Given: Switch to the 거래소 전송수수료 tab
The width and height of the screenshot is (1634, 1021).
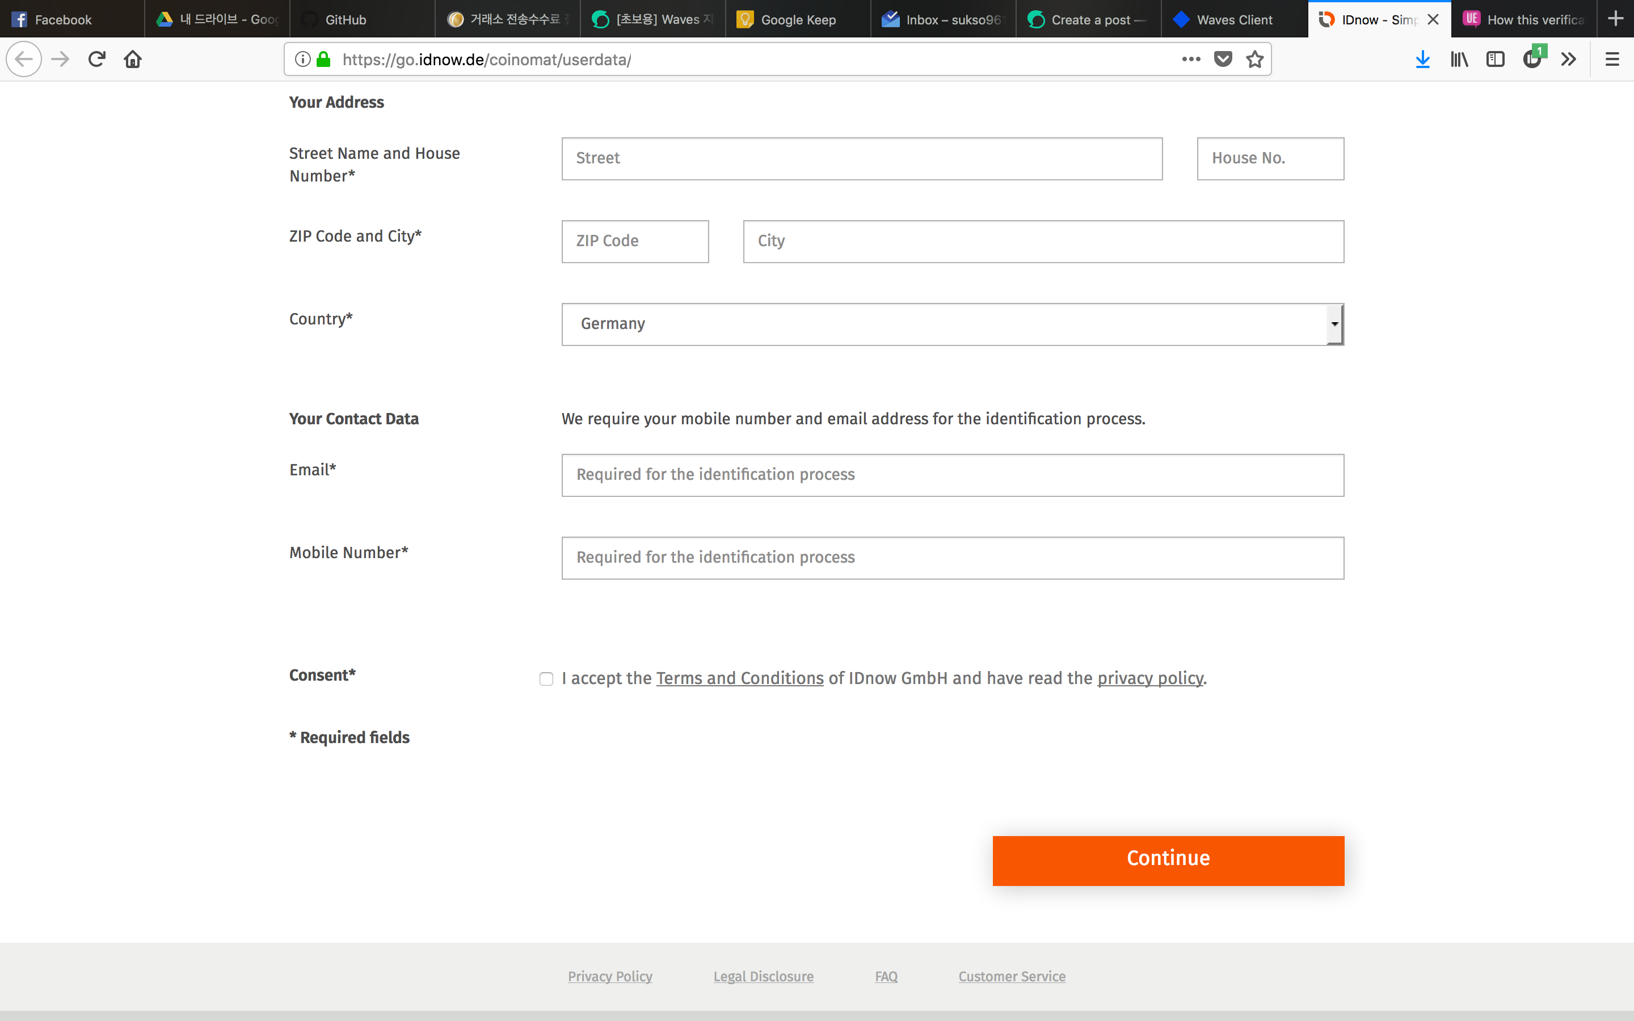Looking at the screenshot, I should click(508, 20).
